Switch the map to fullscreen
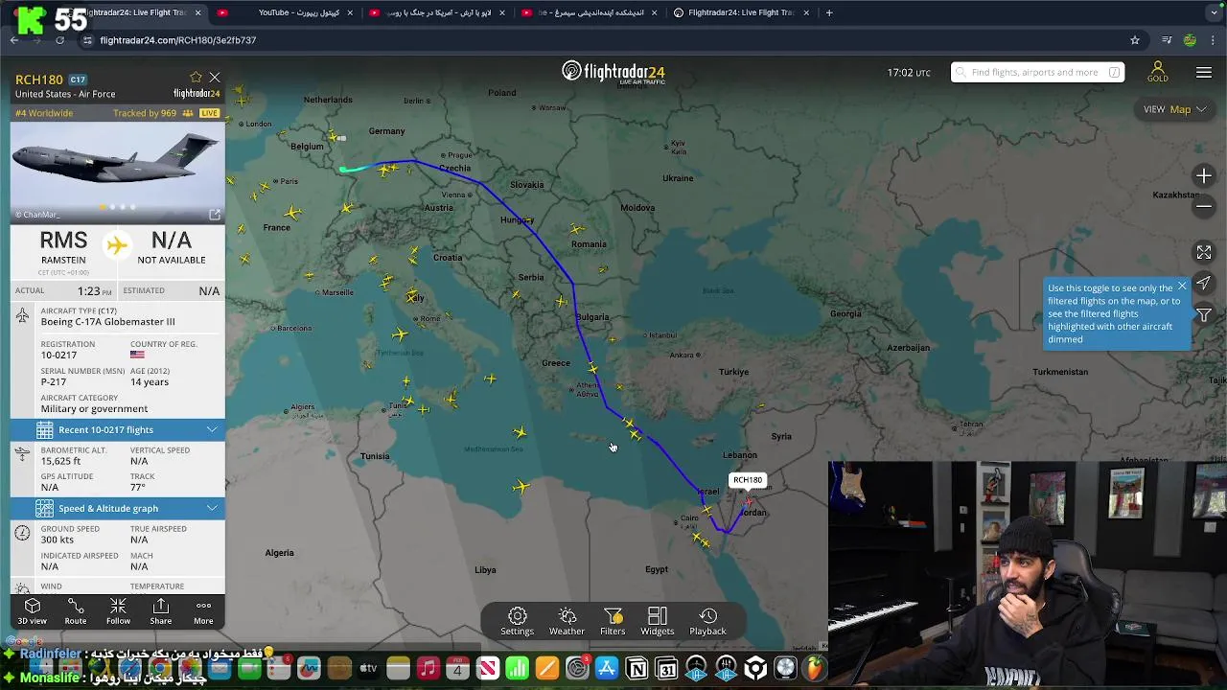Image resolution: width=1227 pixels, height=690 pixels. tap(1204, 252)
